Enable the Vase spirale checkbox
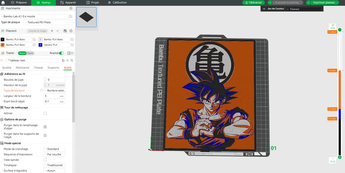The width and height of the screenshot is (345, 173). [45, 160]
